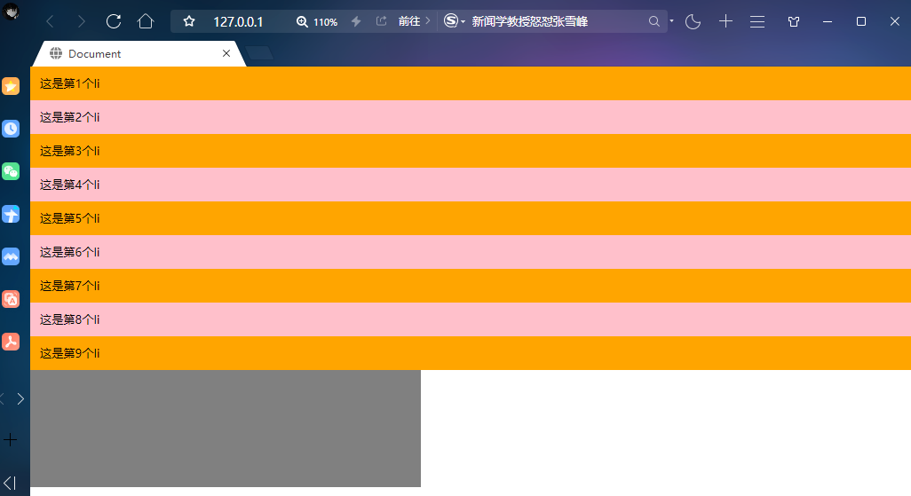Reload the current page
Image resolution: width=911 pixels, height=496 pixels.
(x=114, y=21)
